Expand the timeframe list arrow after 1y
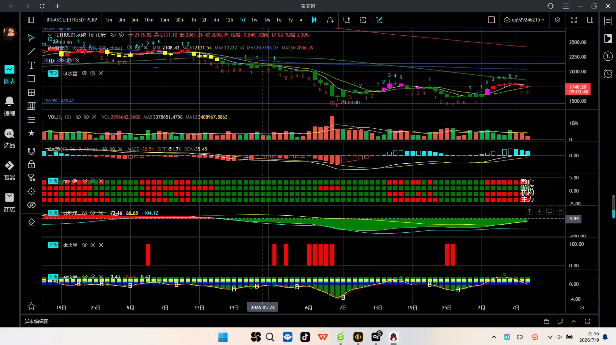 tap(300, 20)
